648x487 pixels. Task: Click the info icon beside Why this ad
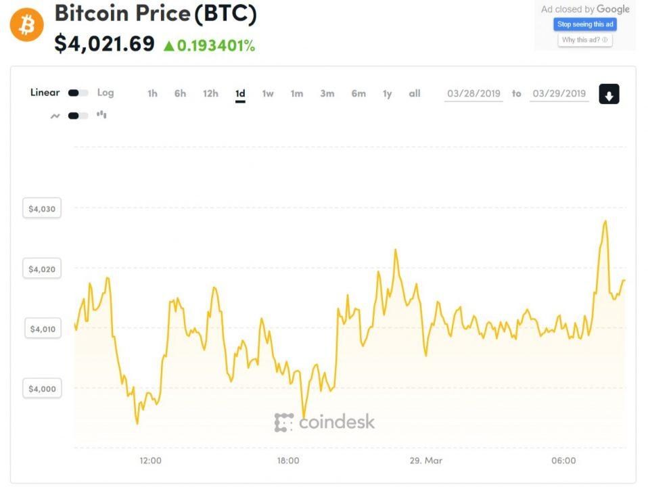click(605, 40)
